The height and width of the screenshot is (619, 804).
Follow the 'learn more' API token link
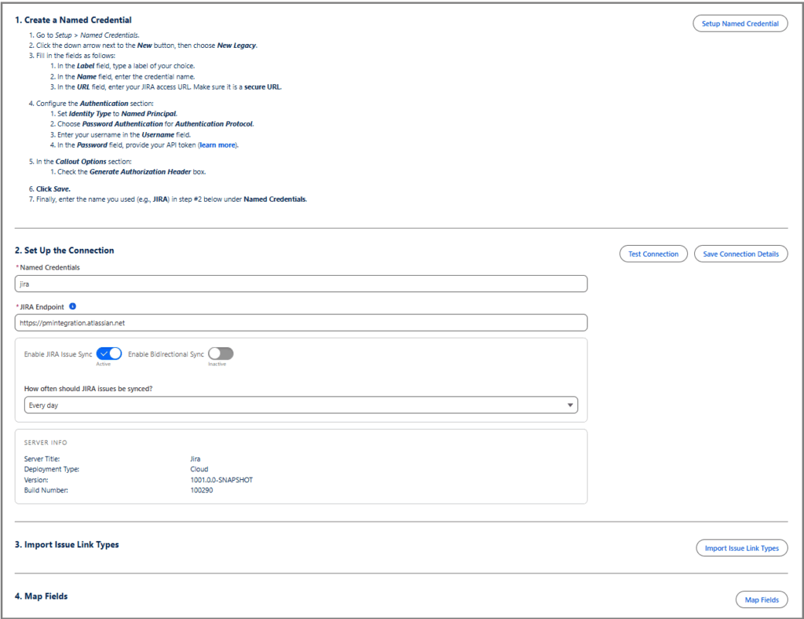(x=217, y=145)
